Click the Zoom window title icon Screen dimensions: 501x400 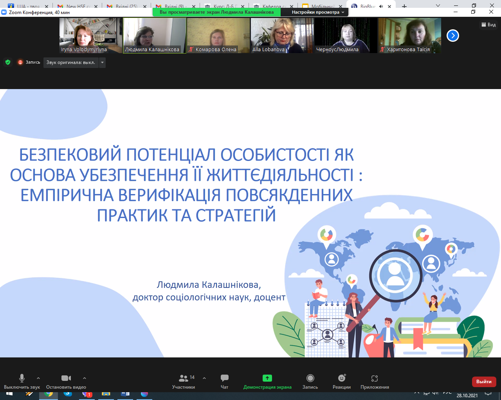point(4,12)
